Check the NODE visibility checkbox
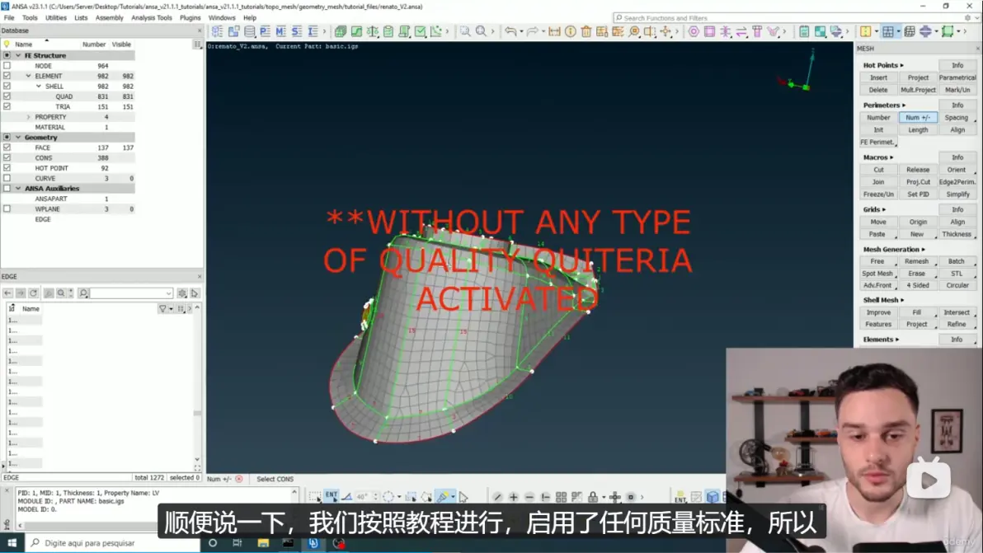The image size is (983, 553). 7,66
